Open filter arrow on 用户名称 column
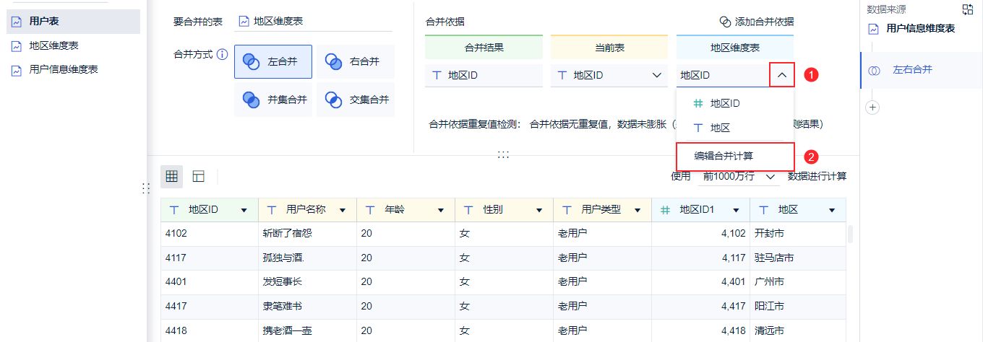Image resolution: width=983 pixels, height=342 pixels. 343,210
